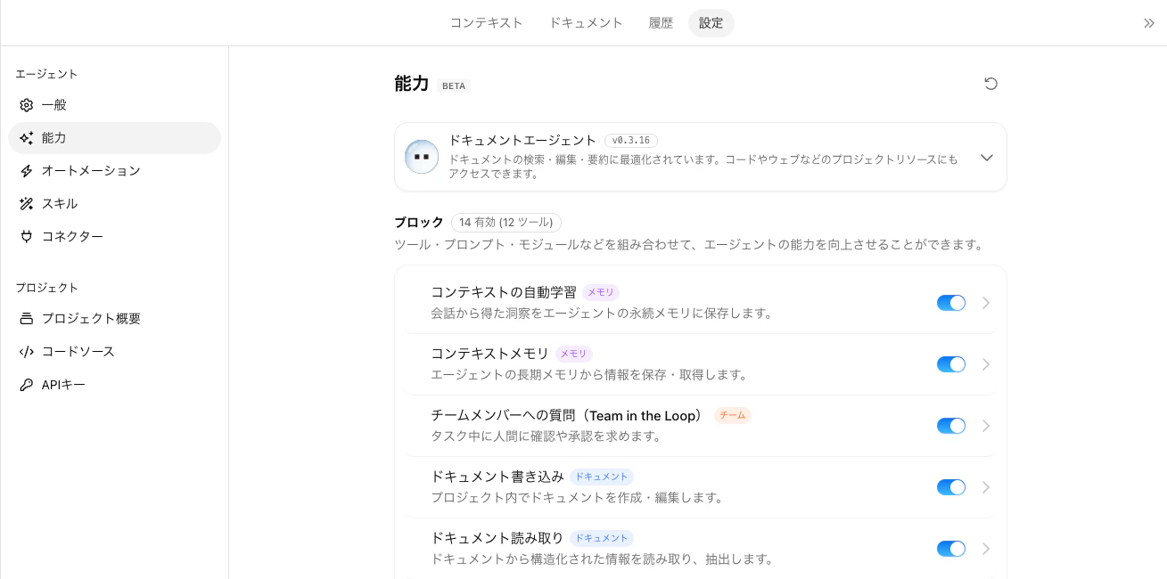Switch to the コンテキスト tab

point(486,23)
